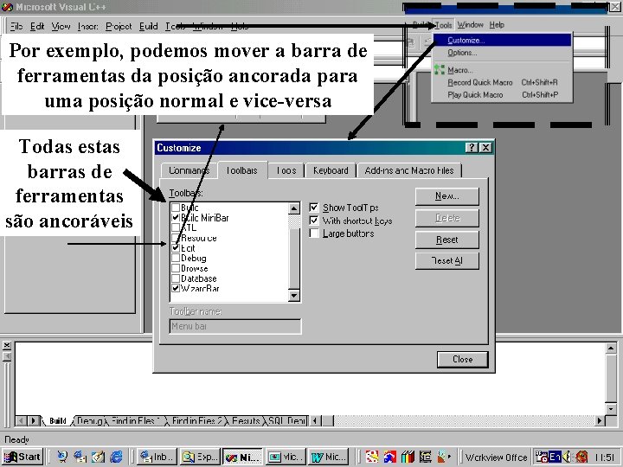Toggle Show ToolTips option
The image size is (623, 467).
tap(314, 208)
